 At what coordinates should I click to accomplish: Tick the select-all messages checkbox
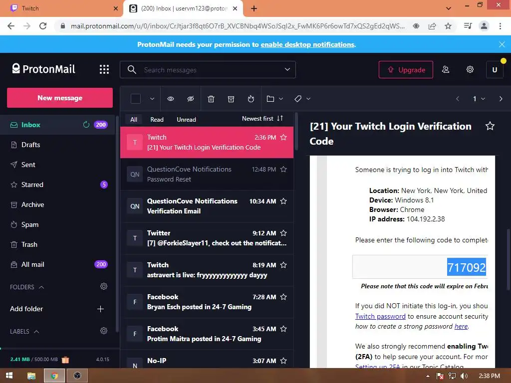[136, 99]
